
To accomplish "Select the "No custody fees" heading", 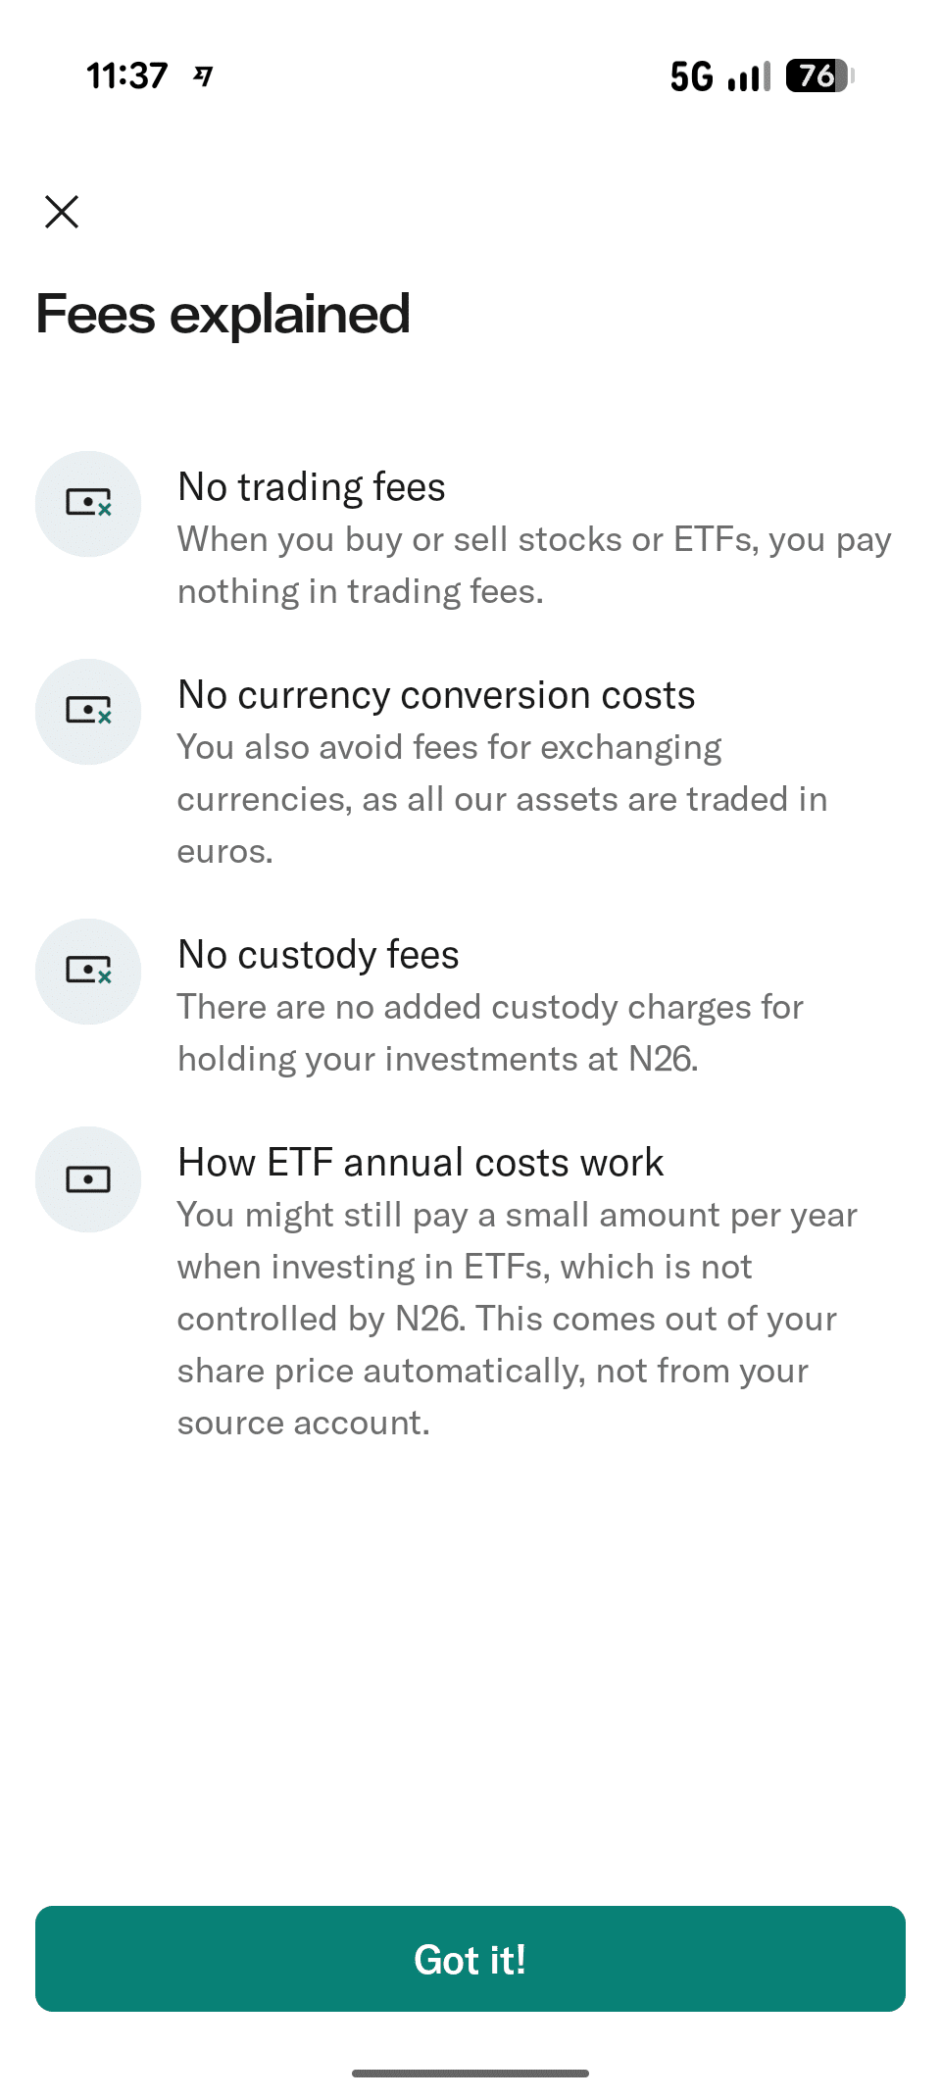I will 319,955.
